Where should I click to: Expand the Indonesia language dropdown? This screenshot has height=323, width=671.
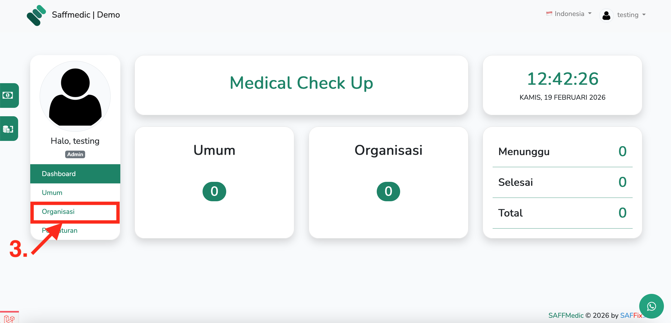coord(569,14)
